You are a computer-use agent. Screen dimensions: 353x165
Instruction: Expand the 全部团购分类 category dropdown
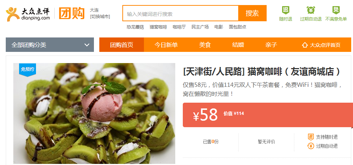tap(50, 45)
